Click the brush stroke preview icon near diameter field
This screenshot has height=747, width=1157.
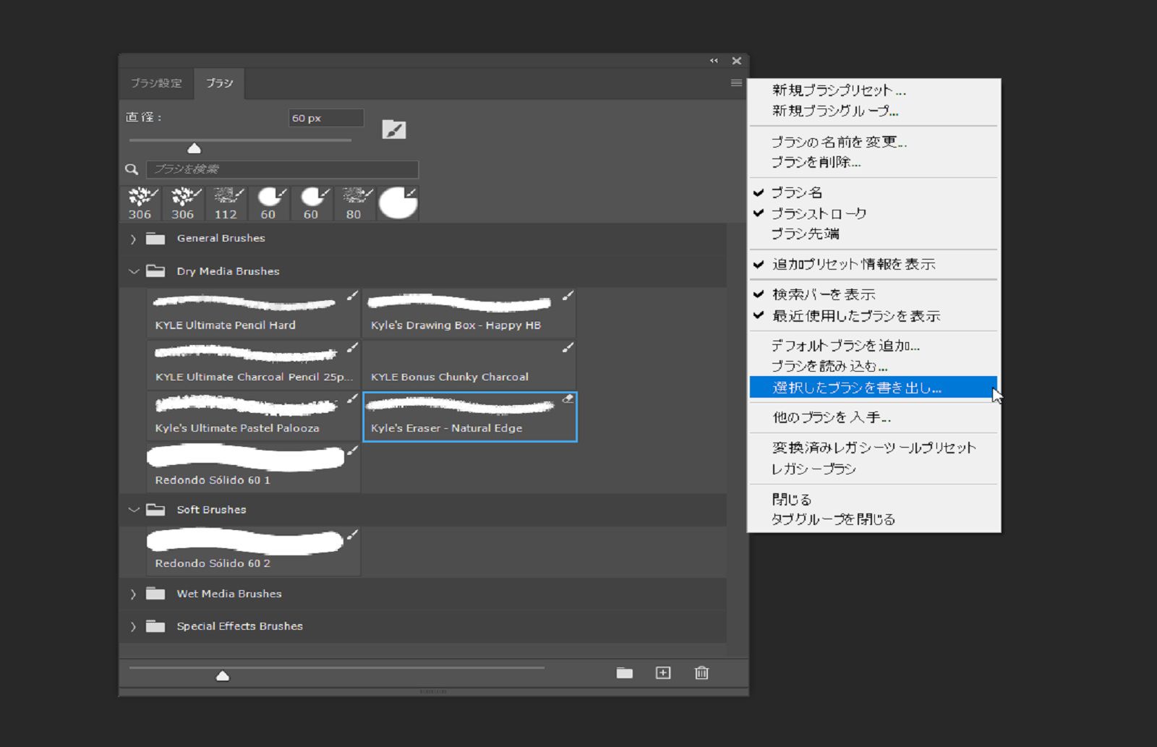point(394,128)
